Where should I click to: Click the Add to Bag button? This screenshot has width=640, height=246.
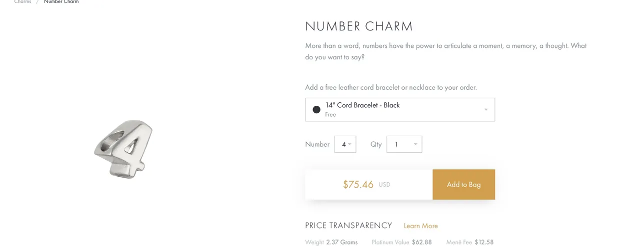tap(463, 185)
